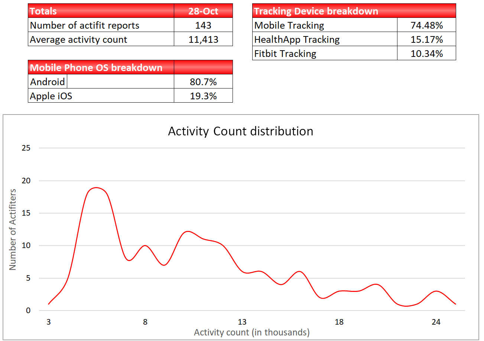The image size is (484, 341).
Task: Click the 'Number of actifit reports' label cell
Action: (x=101, y=25)
